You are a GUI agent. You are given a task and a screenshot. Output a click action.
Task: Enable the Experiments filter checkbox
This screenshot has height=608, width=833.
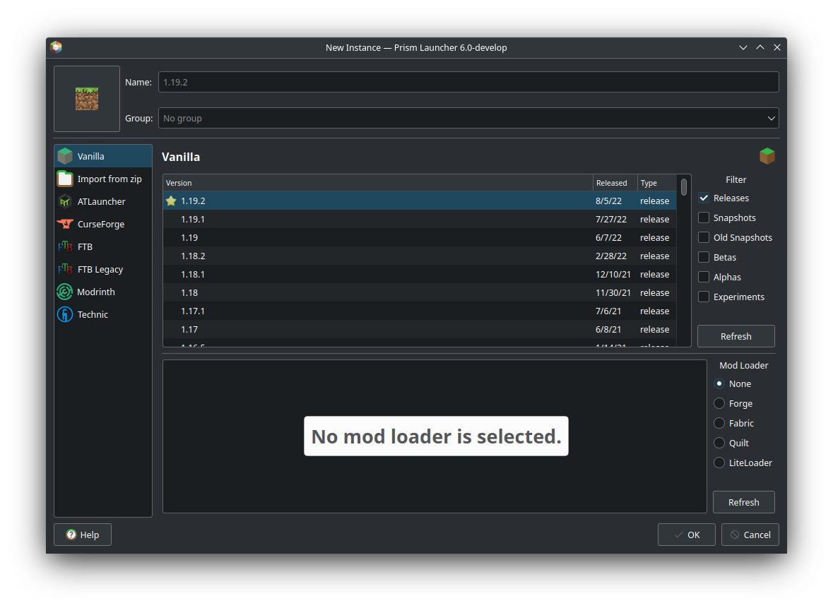(x=704, y=297)
